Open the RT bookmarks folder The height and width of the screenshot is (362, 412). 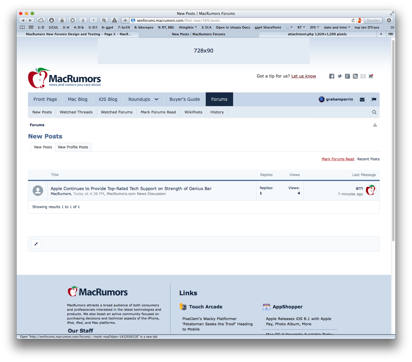301,27
